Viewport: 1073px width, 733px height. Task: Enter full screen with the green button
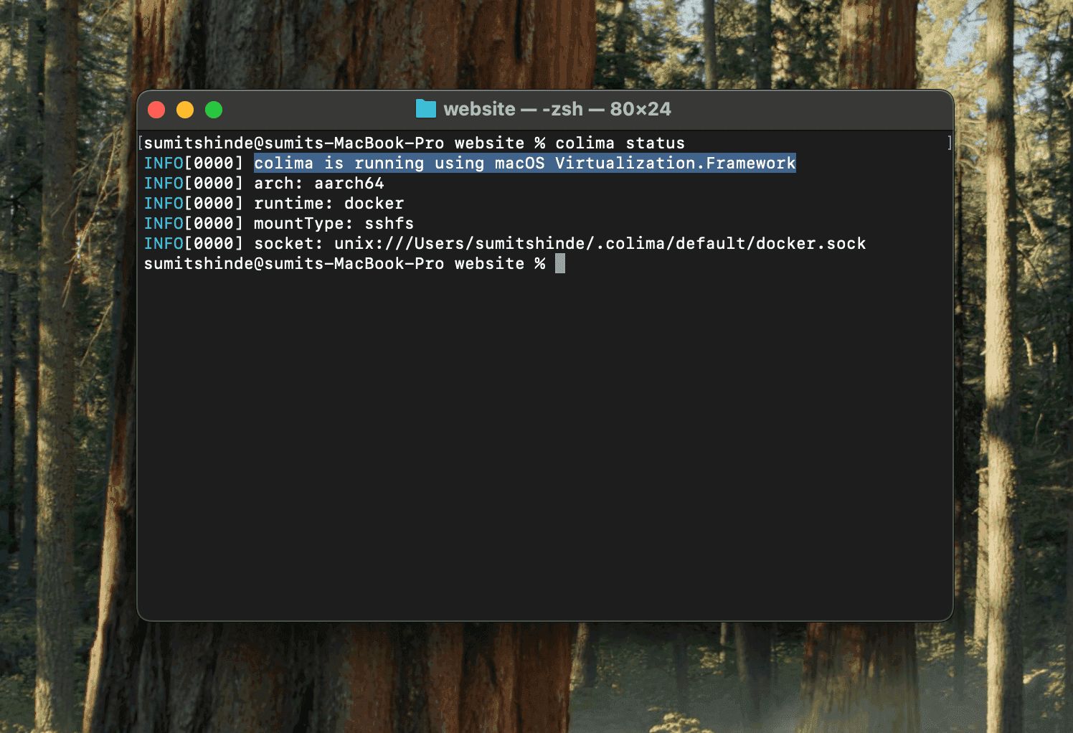tap(213, 109)
